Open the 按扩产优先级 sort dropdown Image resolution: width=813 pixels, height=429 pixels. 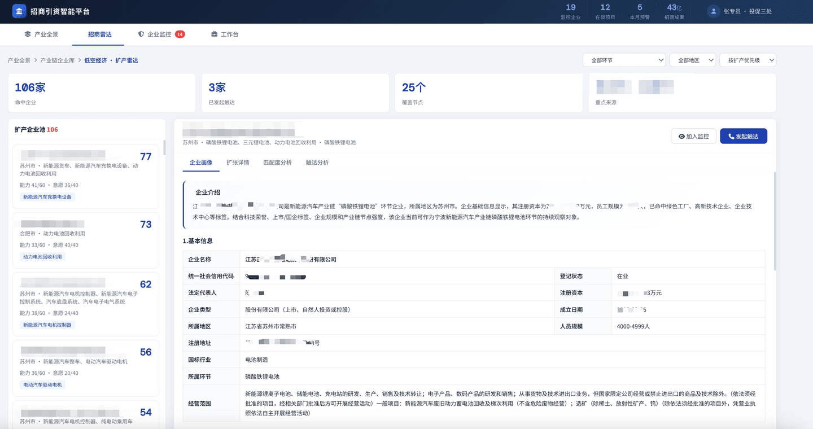click(748, 60)
